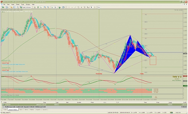The image size is (188, 114).
Task: Click the S/L column header
Action: point(105,103)
